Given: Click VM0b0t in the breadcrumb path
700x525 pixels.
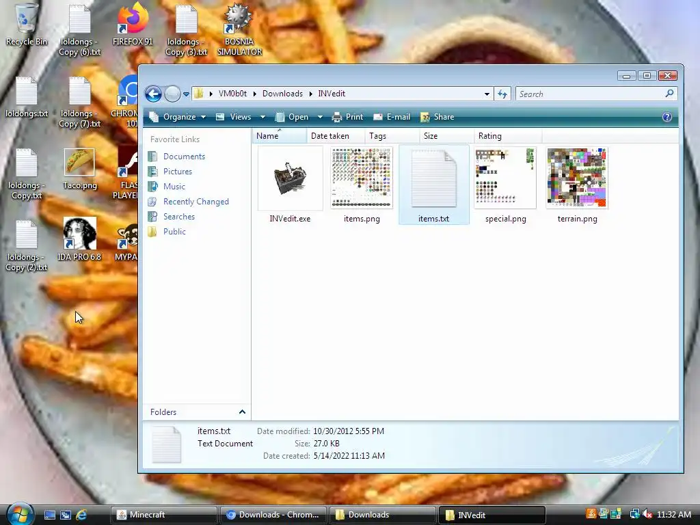Looking at the screenshot, I should tap(232, 94).
